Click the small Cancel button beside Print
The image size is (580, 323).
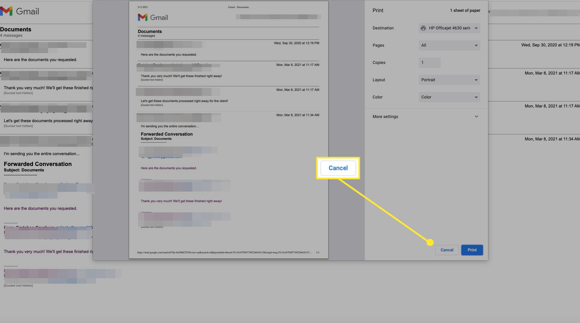click(447, 250)
